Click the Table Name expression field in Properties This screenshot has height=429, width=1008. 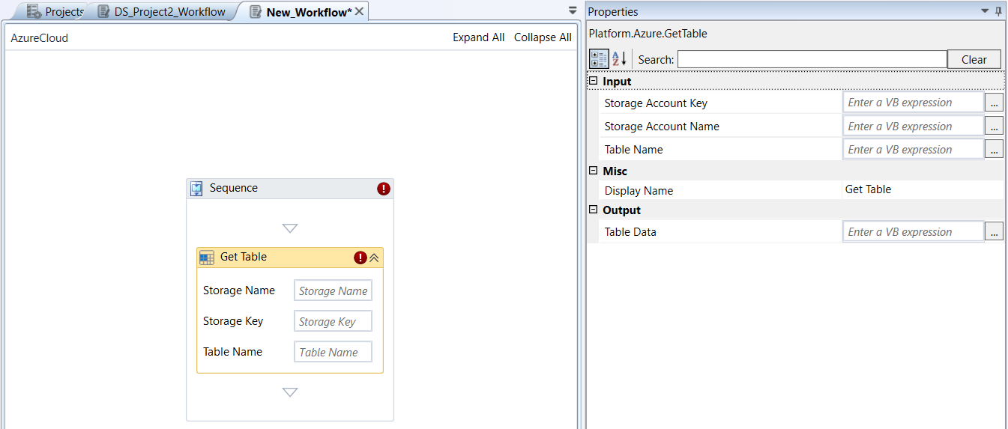tap(913, 149)
